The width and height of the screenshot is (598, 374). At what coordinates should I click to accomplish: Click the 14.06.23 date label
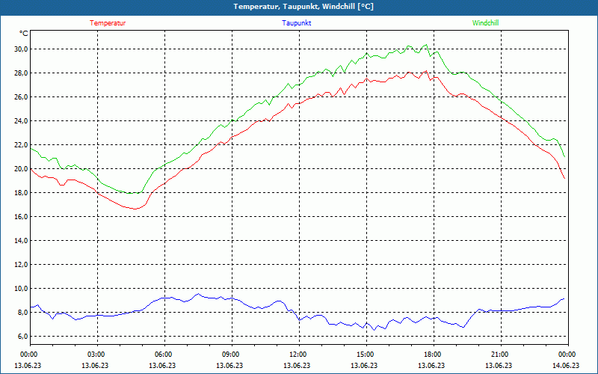[x=566, y=365]
